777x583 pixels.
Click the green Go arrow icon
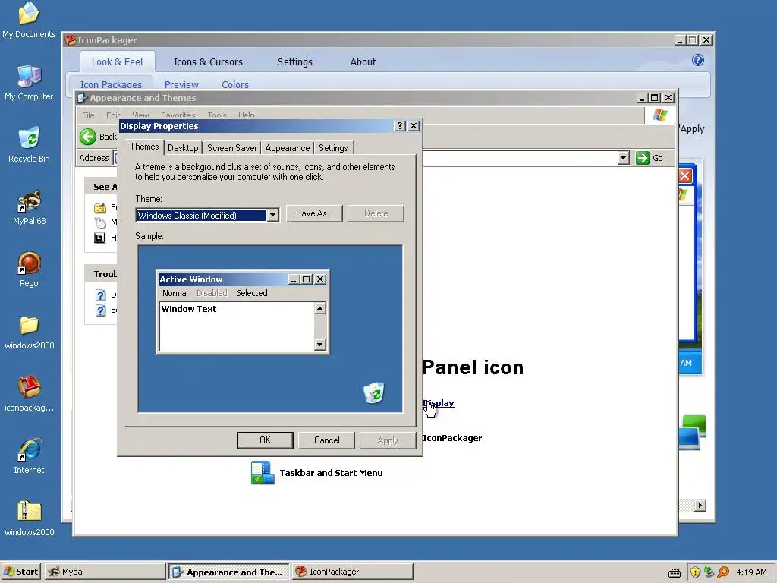tap(642, 158)
